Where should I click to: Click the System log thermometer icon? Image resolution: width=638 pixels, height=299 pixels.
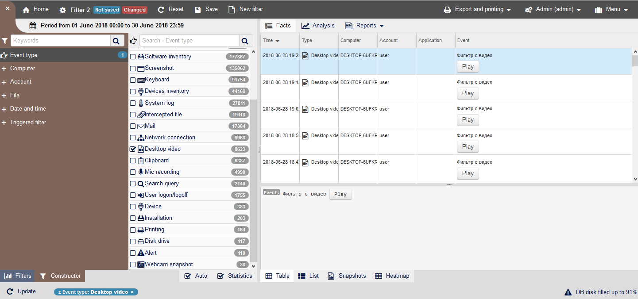coord(141,103)
